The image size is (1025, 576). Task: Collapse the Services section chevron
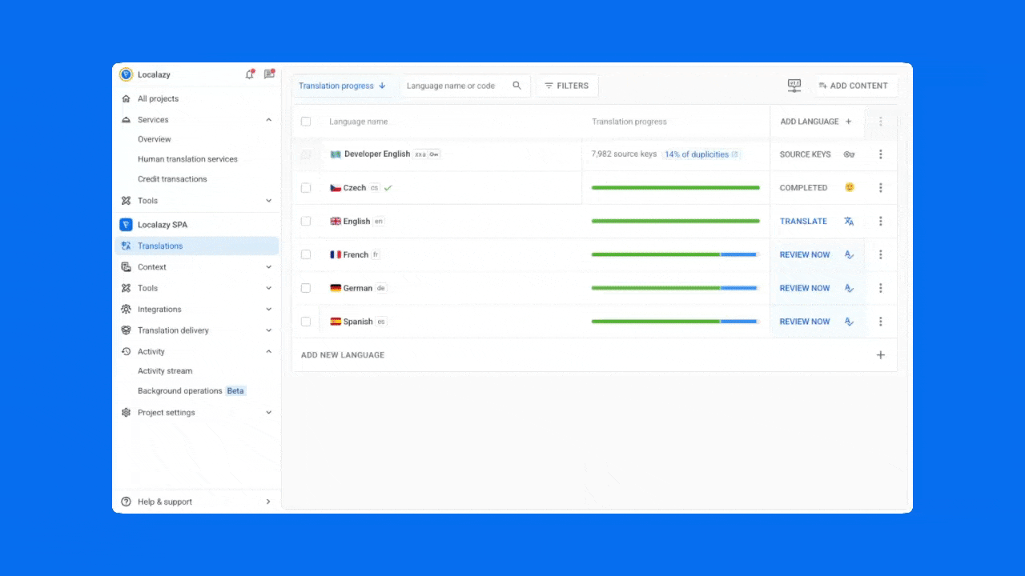coord(269,120)
